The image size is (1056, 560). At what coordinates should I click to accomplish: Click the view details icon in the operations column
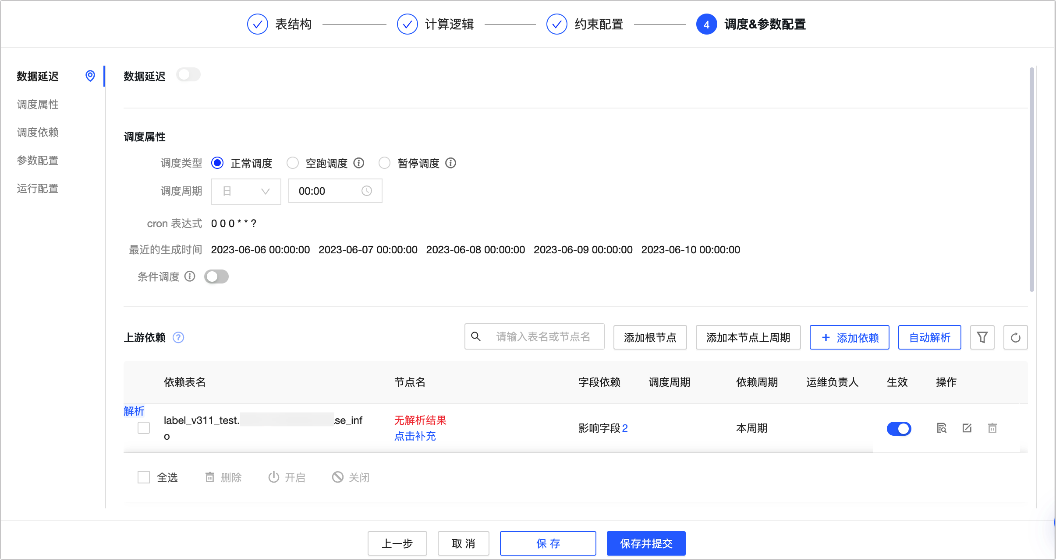942,428
